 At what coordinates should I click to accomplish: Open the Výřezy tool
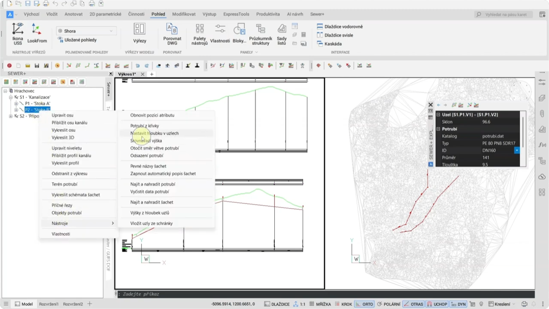(139, 33)
